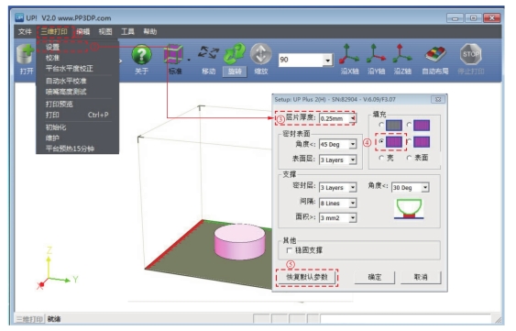The height and width of the screenshot is (331, 516).
Task: Enable the stable support (稳固支撑) checkbox
Action: click(290, 250)
